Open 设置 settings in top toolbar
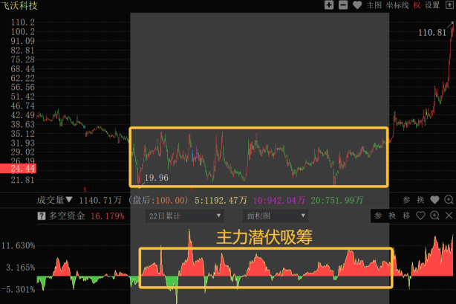456x304 pixels. pos(432,5)
